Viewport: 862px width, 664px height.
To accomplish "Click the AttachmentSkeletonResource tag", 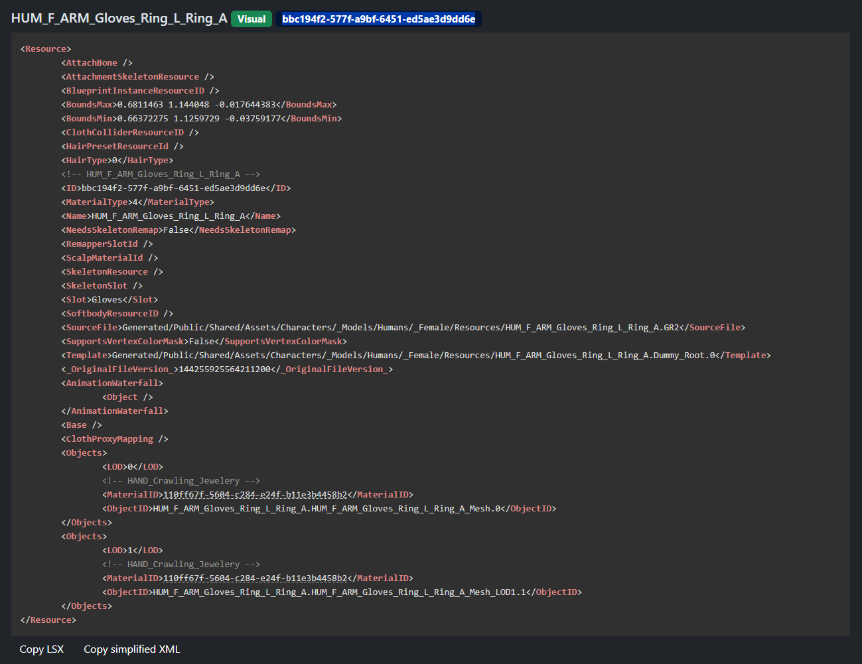I will [137, 76].
